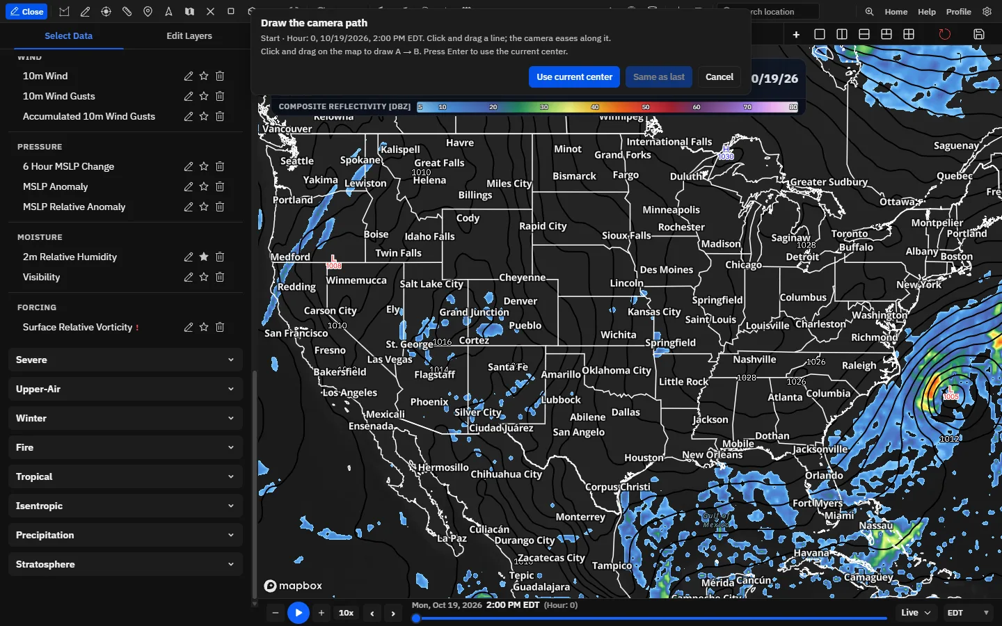Click the blue Close button
Viewport: 1002px width, 626px height.
[x=26, y=12]
